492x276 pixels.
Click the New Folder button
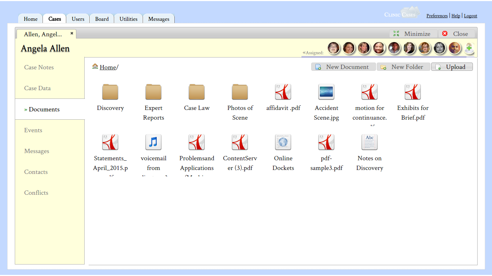coord(403,67)
